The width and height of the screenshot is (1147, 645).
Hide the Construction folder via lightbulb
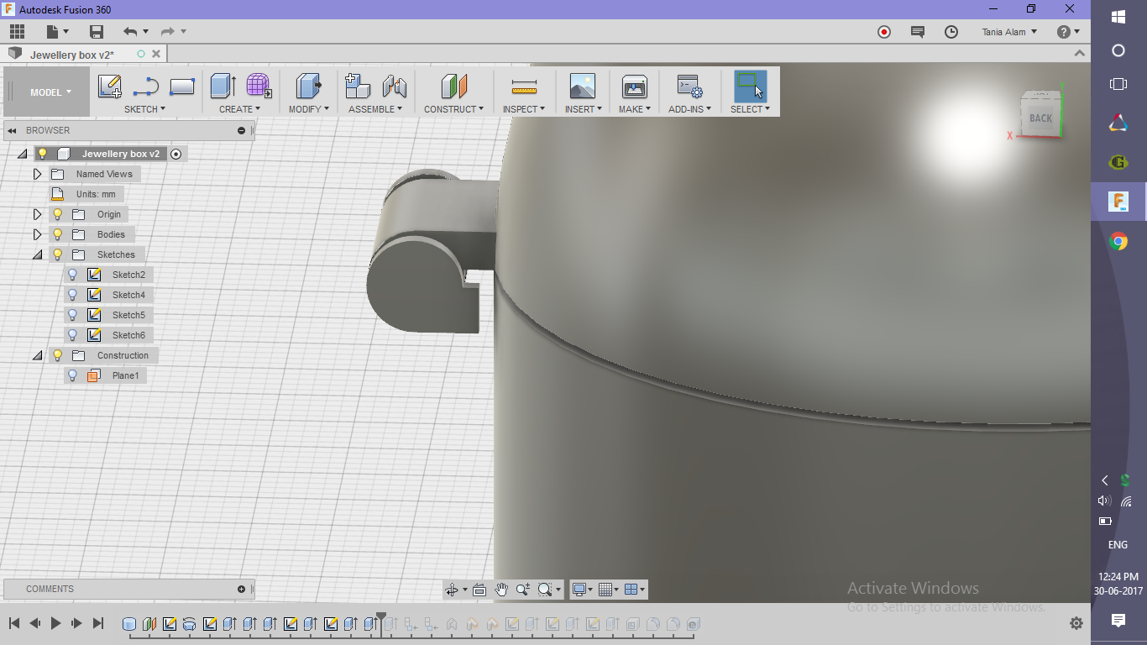(57, 355)
